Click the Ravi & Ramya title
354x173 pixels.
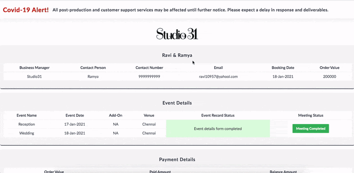(177, 55)
